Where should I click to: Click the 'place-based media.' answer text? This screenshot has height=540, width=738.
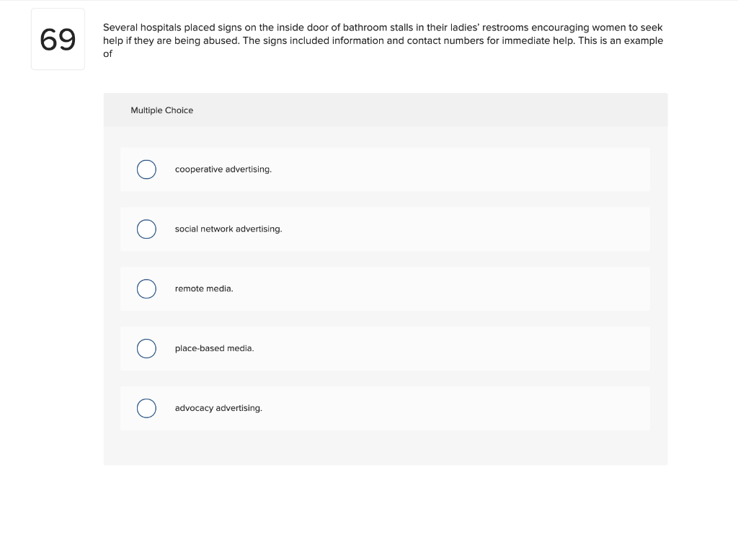coord(214,348)
